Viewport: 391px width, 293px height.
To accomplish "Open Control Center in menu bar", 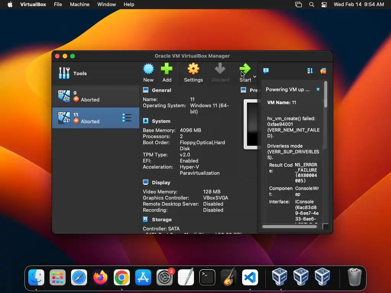I will (324, 5).
